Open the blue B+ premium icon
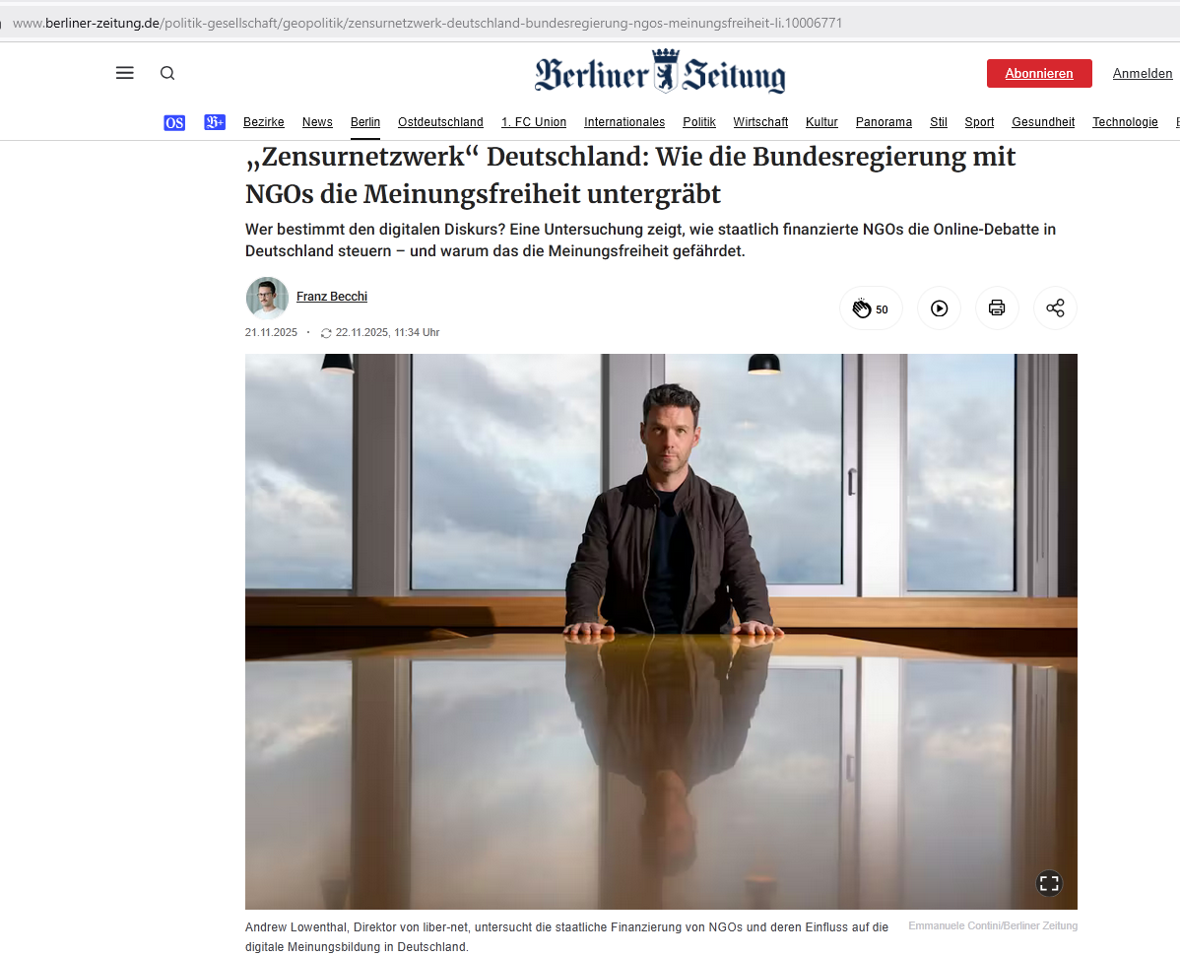Image resolution: width=1180 pixels, height=957 pixels. (x=215, y=122)
